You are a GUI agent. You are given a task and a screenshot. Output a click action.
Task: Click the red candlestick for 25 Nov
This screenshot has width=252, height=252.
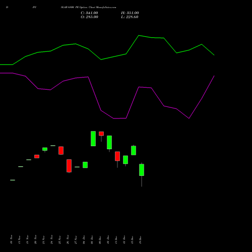coord(61,151)
